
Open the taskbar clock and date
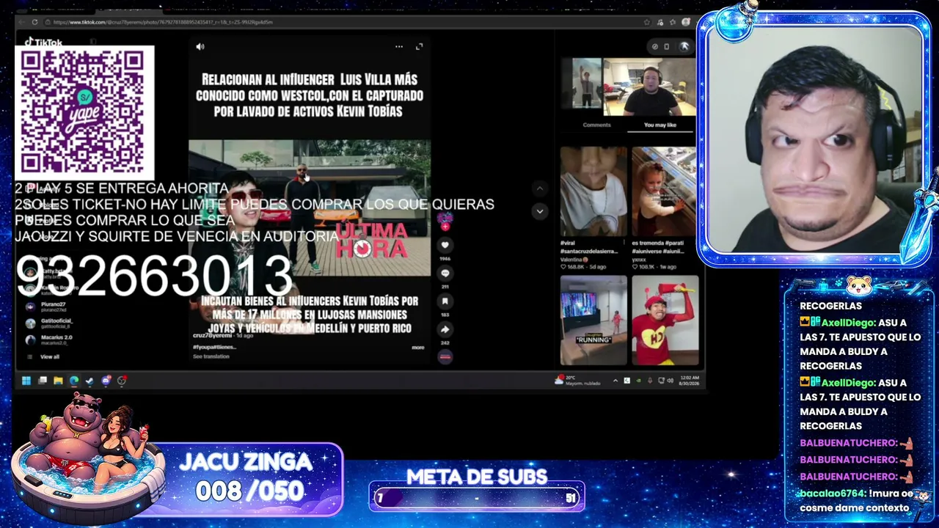(x=690, y=380)
